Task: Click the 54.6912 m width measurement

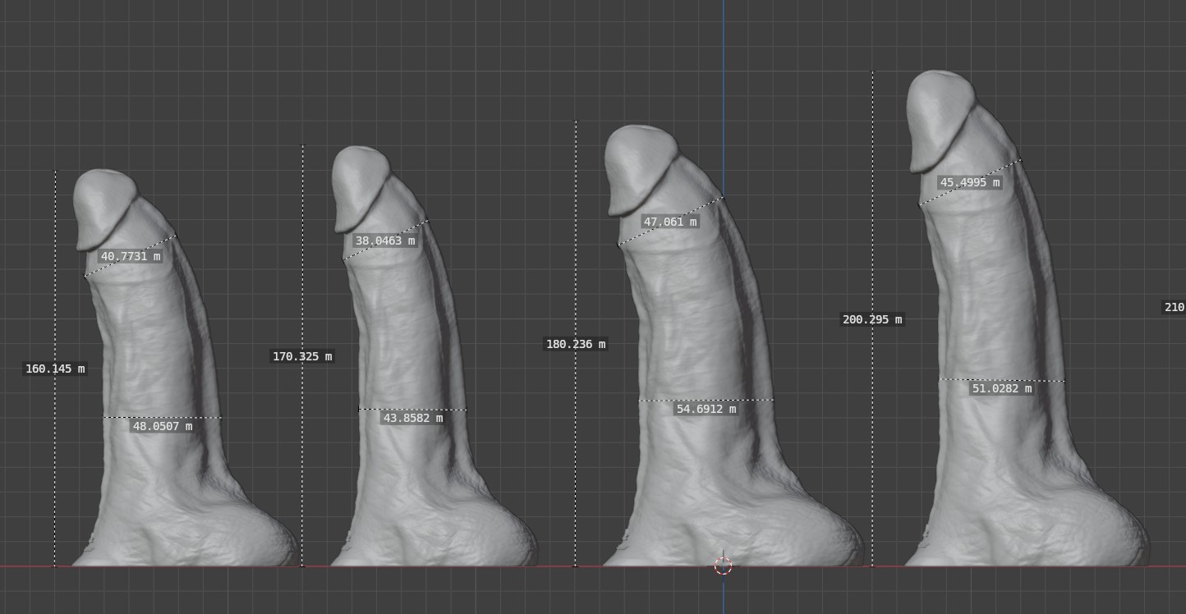Action: tap(706, 409)
